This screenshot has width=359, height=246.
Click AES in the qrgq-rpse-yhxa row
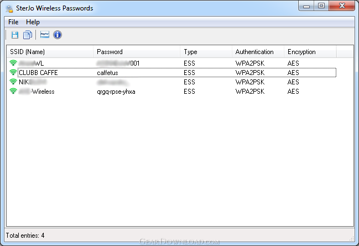click(x=293, y=92)
